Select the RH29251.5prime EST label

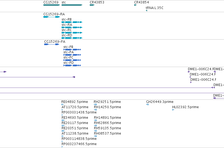(107, 102)
